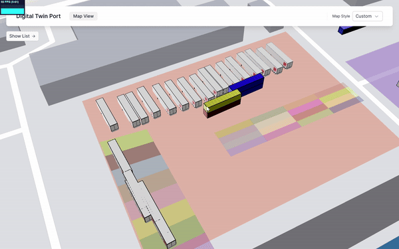Click the blue container near Map Style

[351, 29]
